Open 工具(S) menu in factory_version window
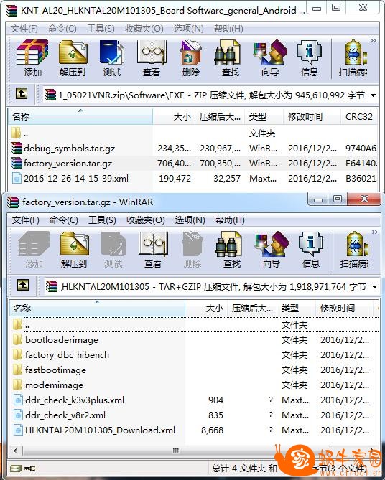This screenshot has height=480, width=385. click(102, 220)
